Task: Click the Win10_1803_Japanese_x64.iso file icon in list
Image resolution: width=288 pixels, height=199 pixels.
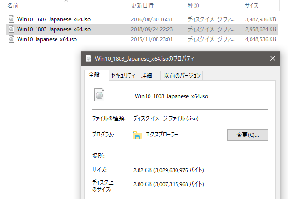Action: pos(11,29)
